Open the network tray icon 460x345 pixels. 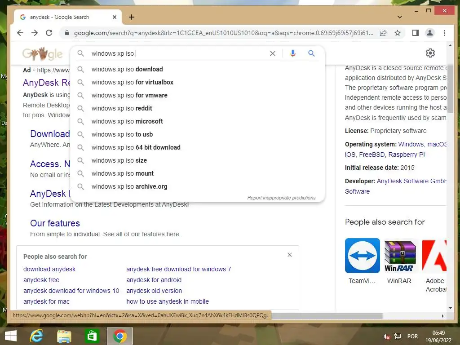398,336
